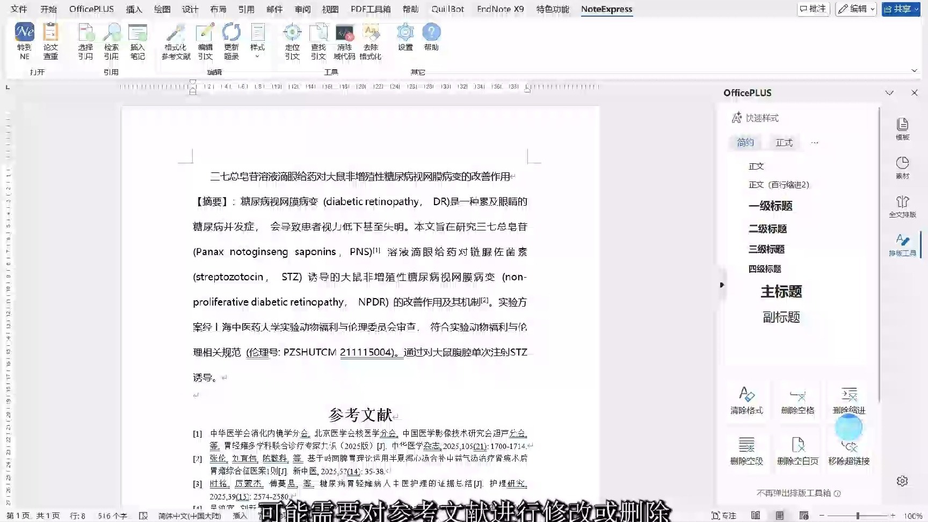Select the 清除格式 tool
The image size is (928, 522).
(747, 400)
